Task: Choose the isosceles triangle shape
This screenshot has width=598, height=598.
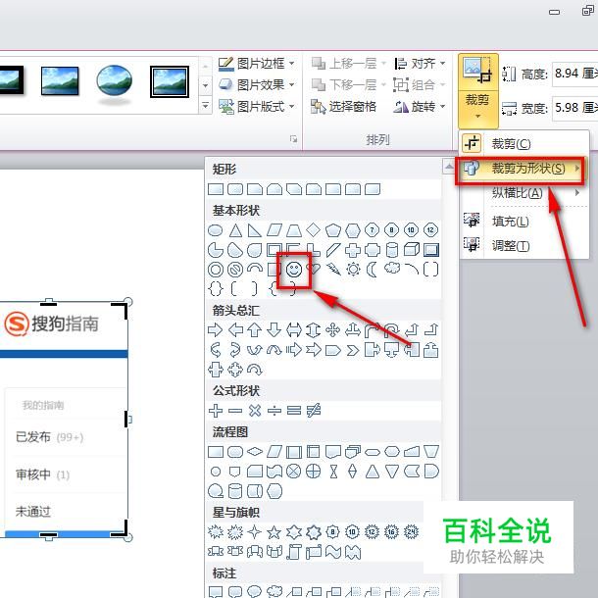Action: (x=235, y=230)
